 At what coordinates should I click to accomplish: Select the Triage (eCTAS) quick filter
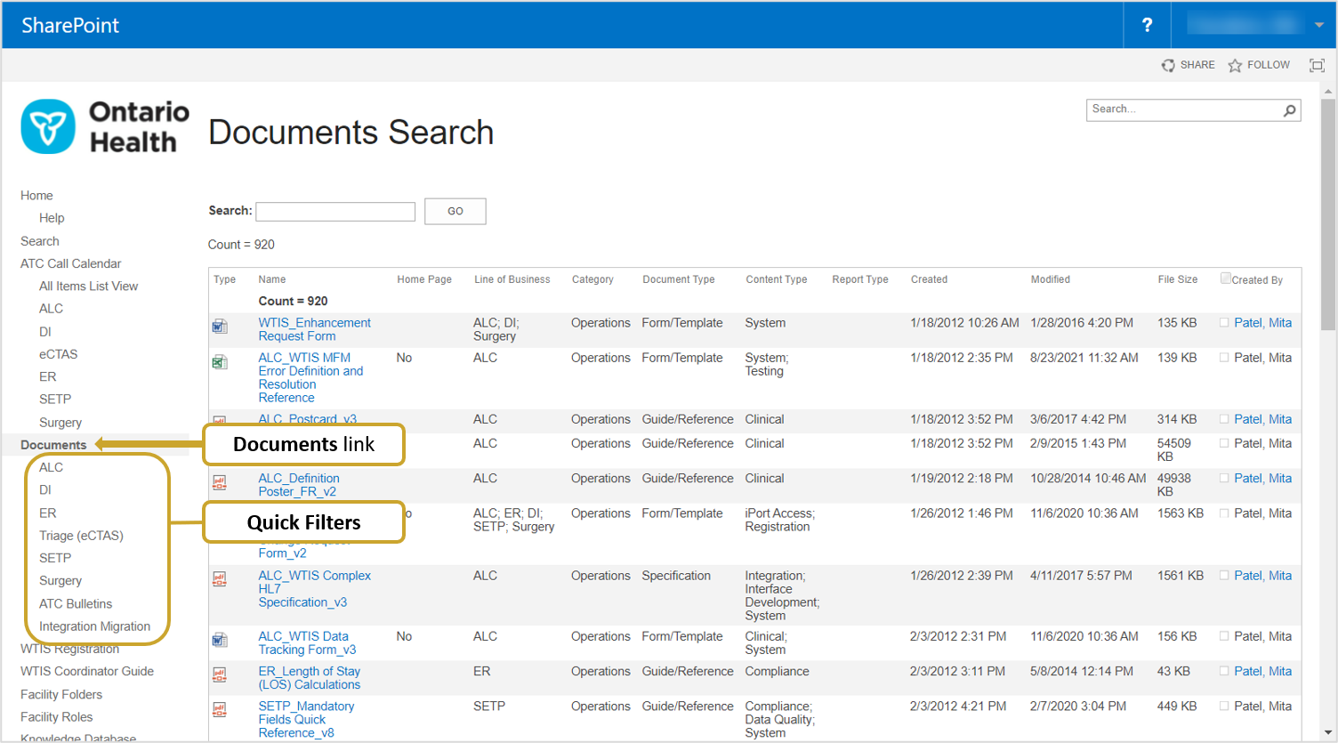tap(81, 536)
